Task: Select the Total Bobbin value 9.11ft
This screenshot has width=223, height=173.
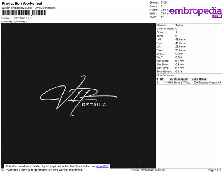Action: point(179,72)
